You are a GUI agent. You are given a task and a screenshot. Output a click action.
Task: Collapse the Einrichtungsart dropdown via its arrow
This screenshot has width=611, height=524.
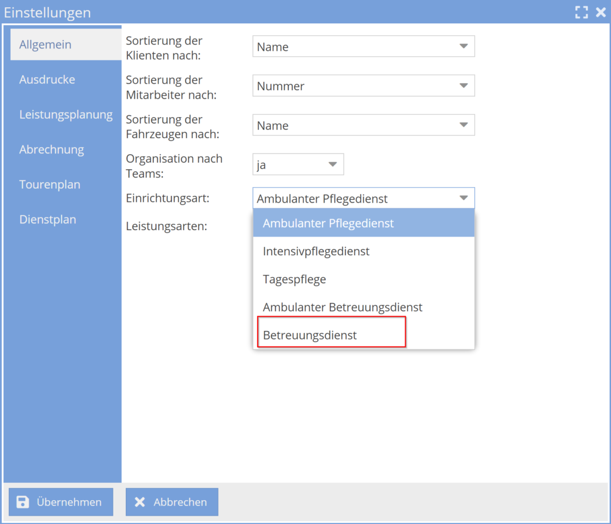(x=464, y=198)
